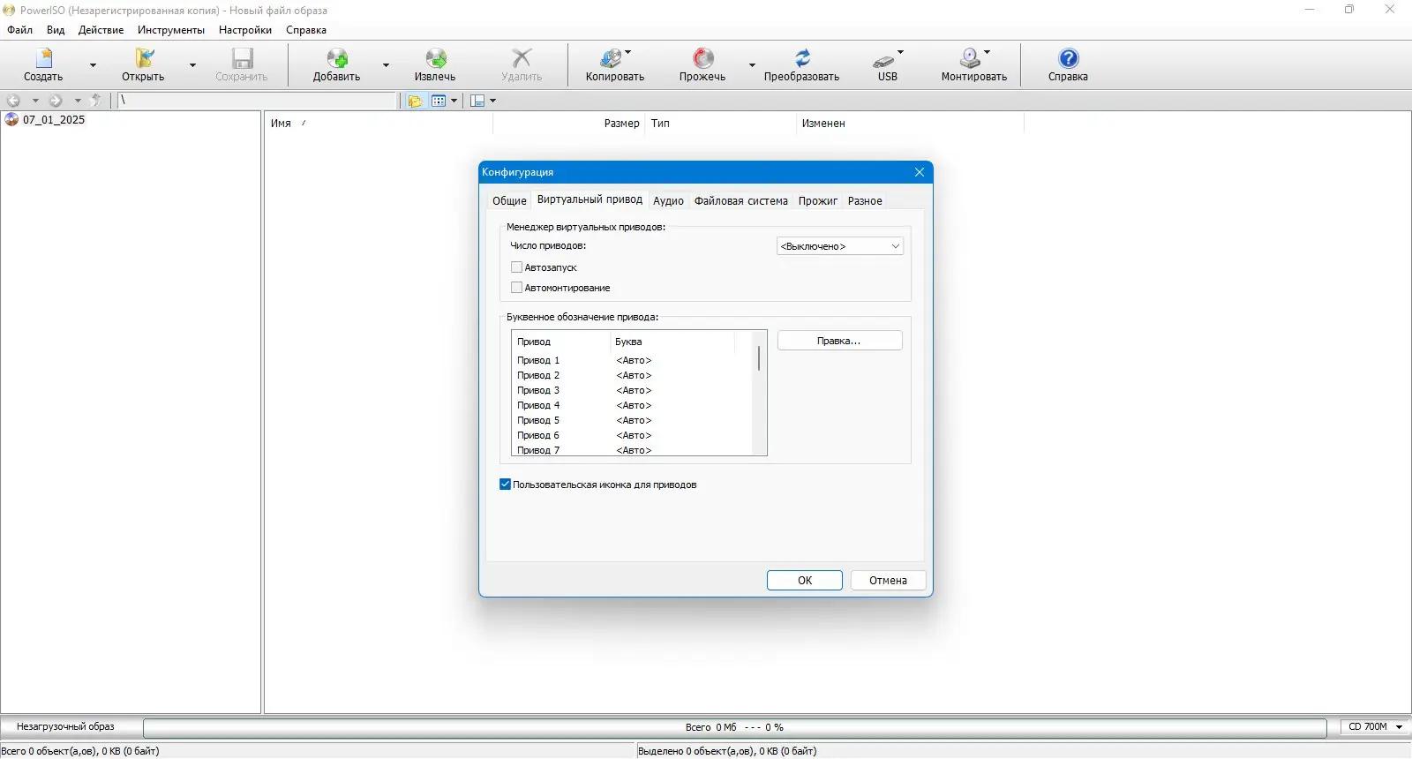Select Привод 5 row in drive list

[634, 420]
